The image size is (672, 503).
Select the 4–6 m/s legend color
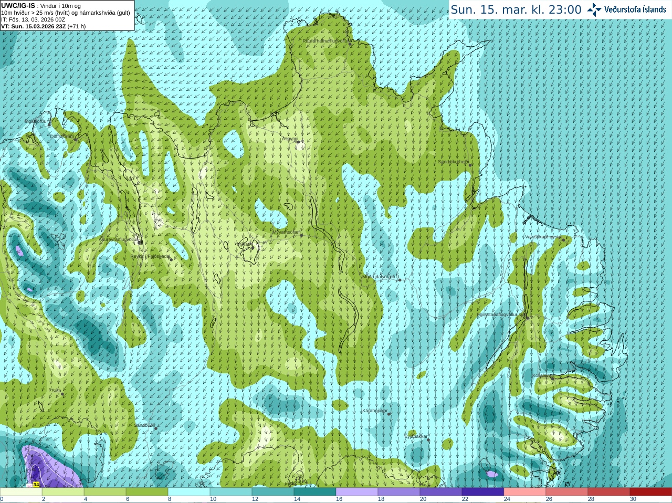[105, 492]
